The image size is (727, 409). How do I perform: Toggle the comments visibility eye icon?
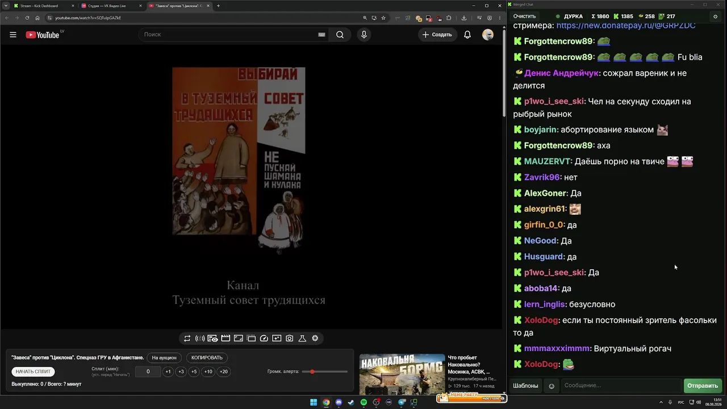pos(212,339)
